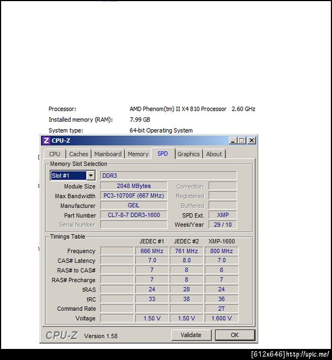Click the JEDEC #1 column header
Viewport: 332px width, 360px height.
click(152, 241)
